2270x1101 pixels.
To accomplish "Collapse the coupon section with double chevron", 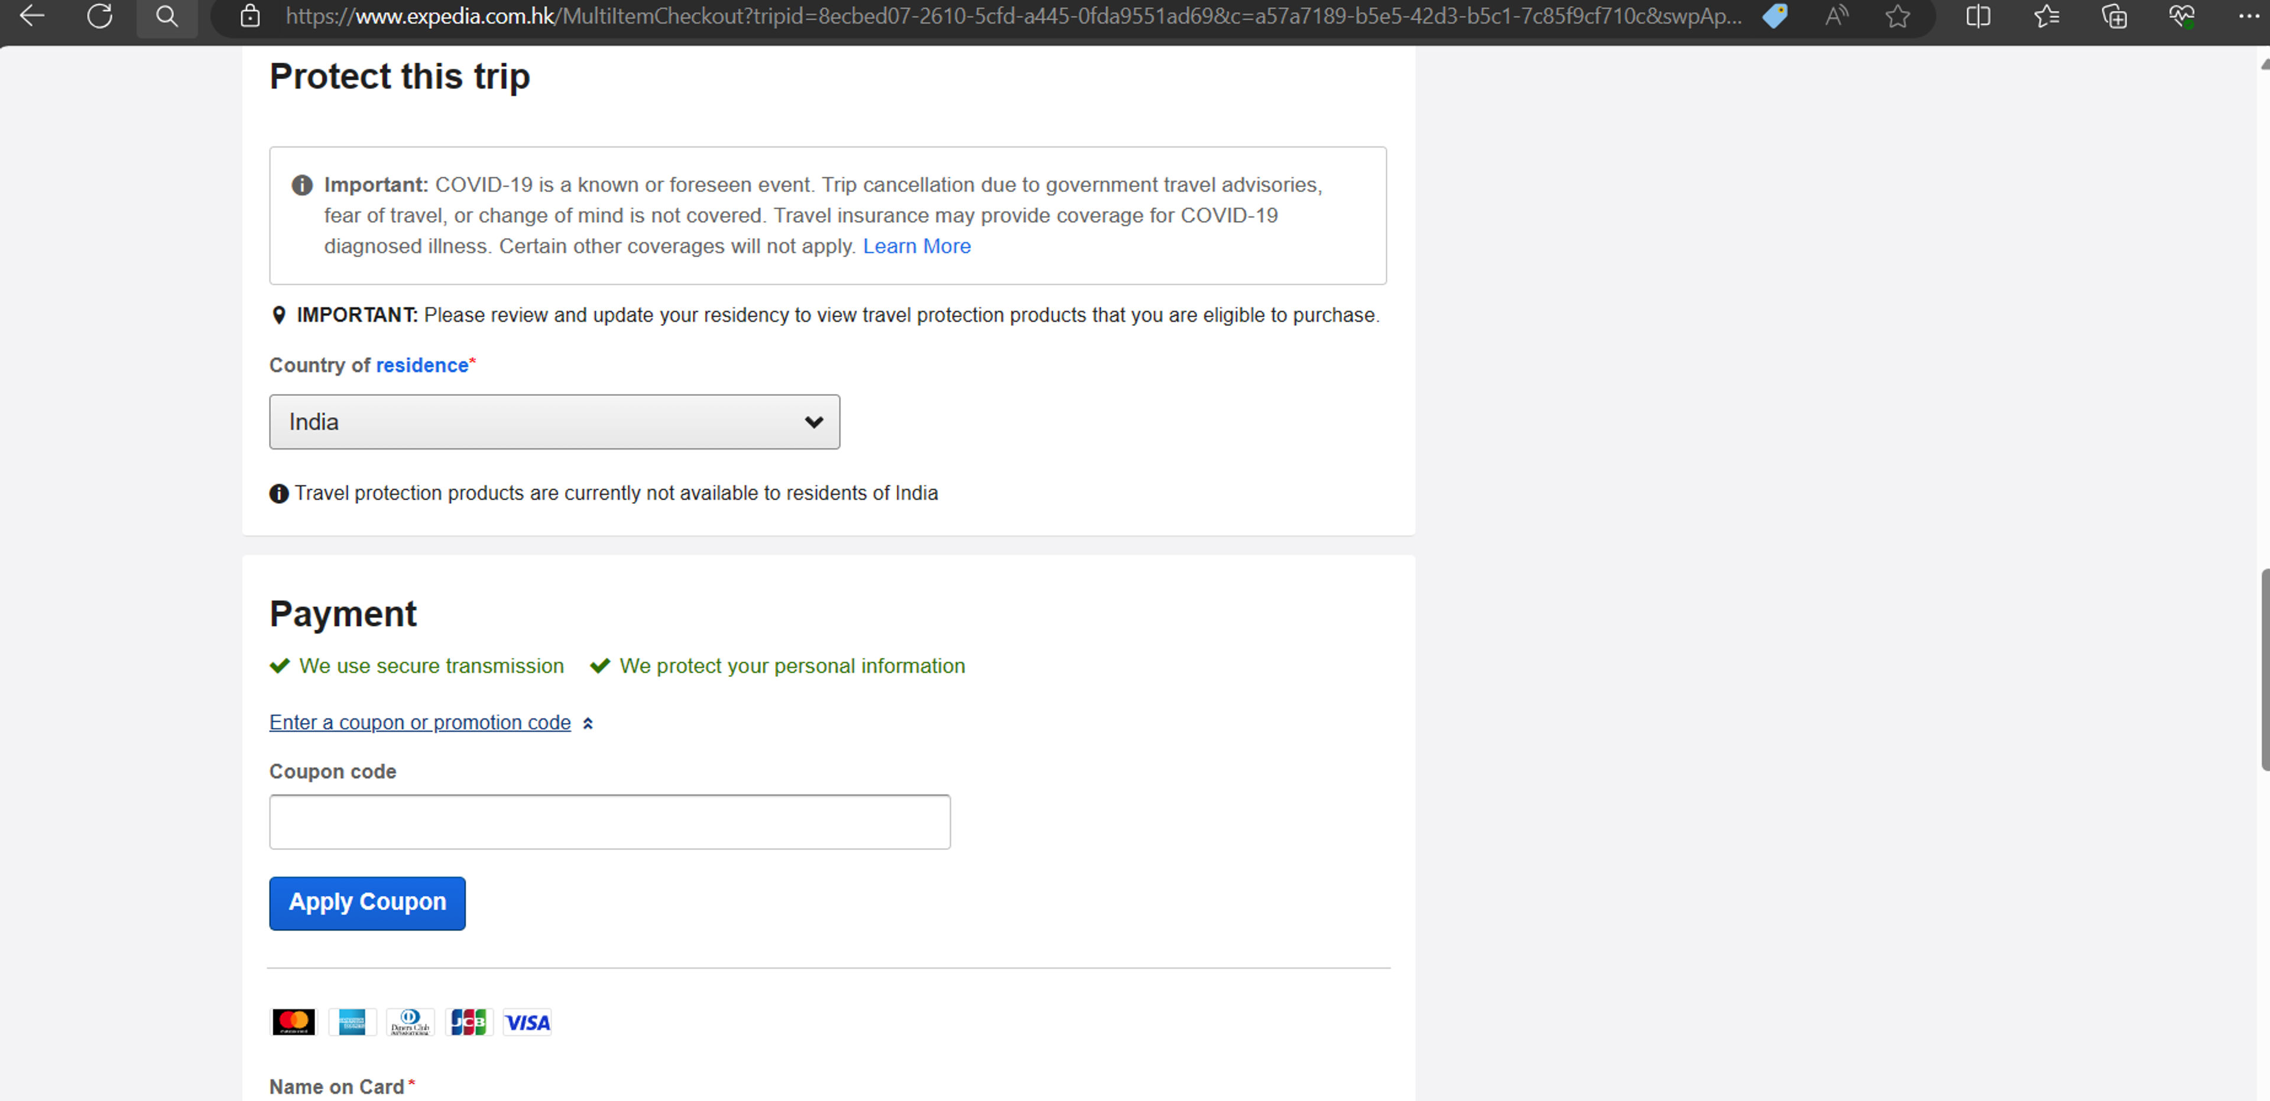I will tap(588, 723).
